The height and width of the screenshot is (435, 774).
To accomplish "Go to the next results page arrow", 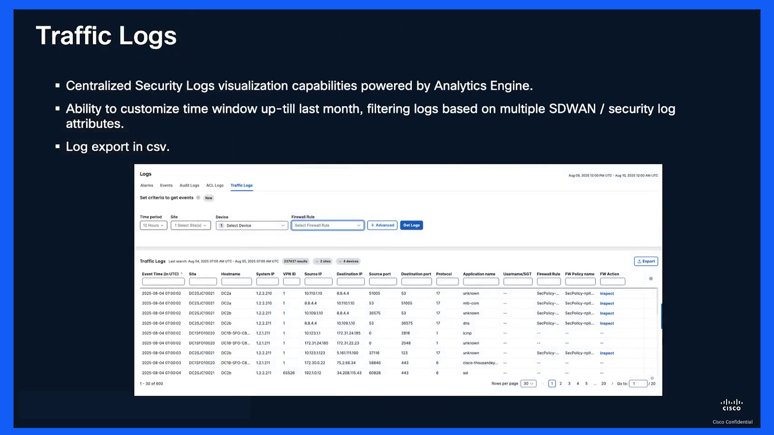I will (612, 384).
